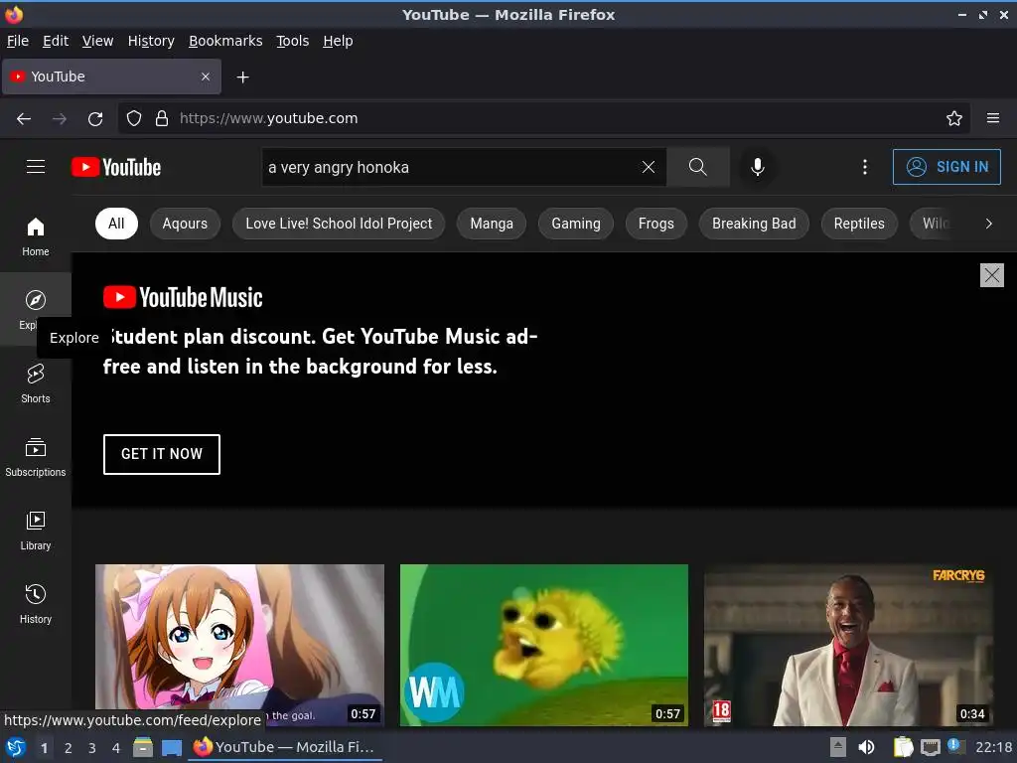
Task: Click the show desktop taskbar icon
Action: click(x=171, y=747)
